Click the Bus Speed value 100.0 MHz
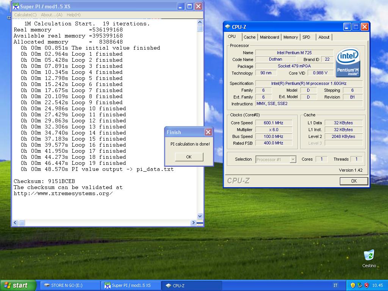Screen dimensions: 388x291 [x=274, y=136]
